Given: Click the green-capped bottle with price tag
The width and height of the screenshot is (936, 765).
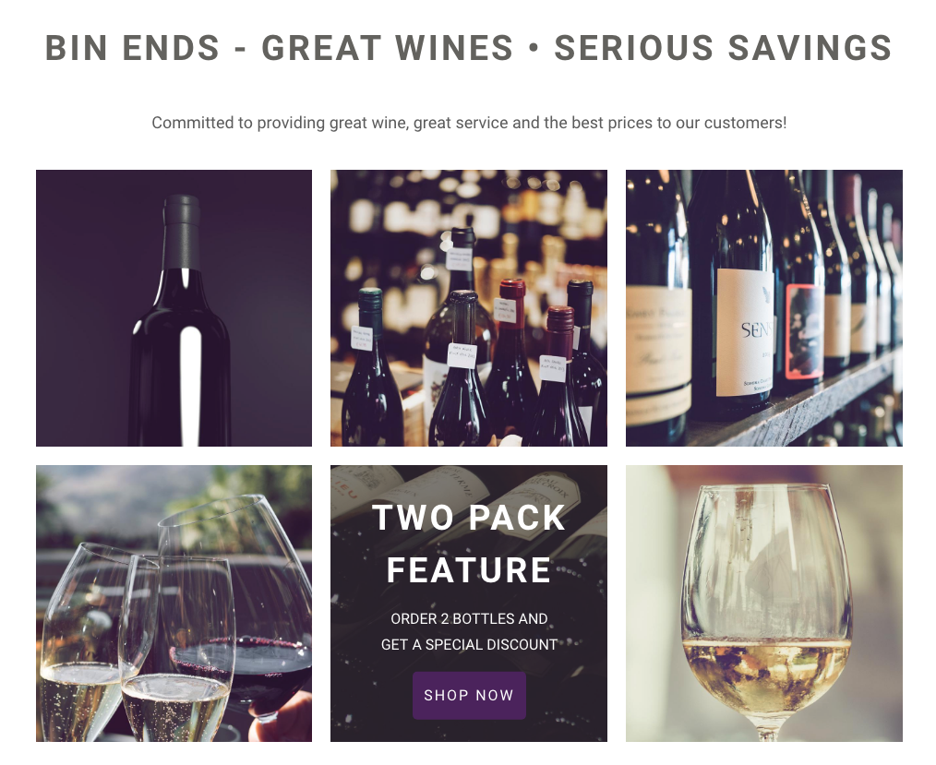Looking at the screenshot, I should (x=369, y=364).
